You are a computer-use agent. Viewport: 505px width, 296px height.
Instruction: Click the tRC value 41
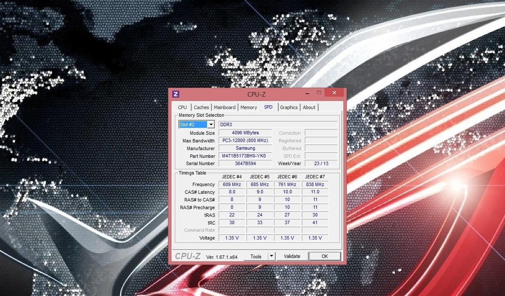tap(315, 223)
